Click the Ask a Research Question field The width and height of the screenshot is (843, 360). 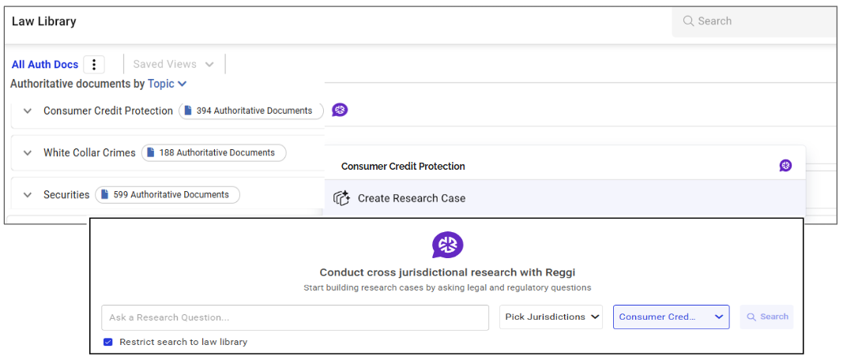tap(295, 317)
